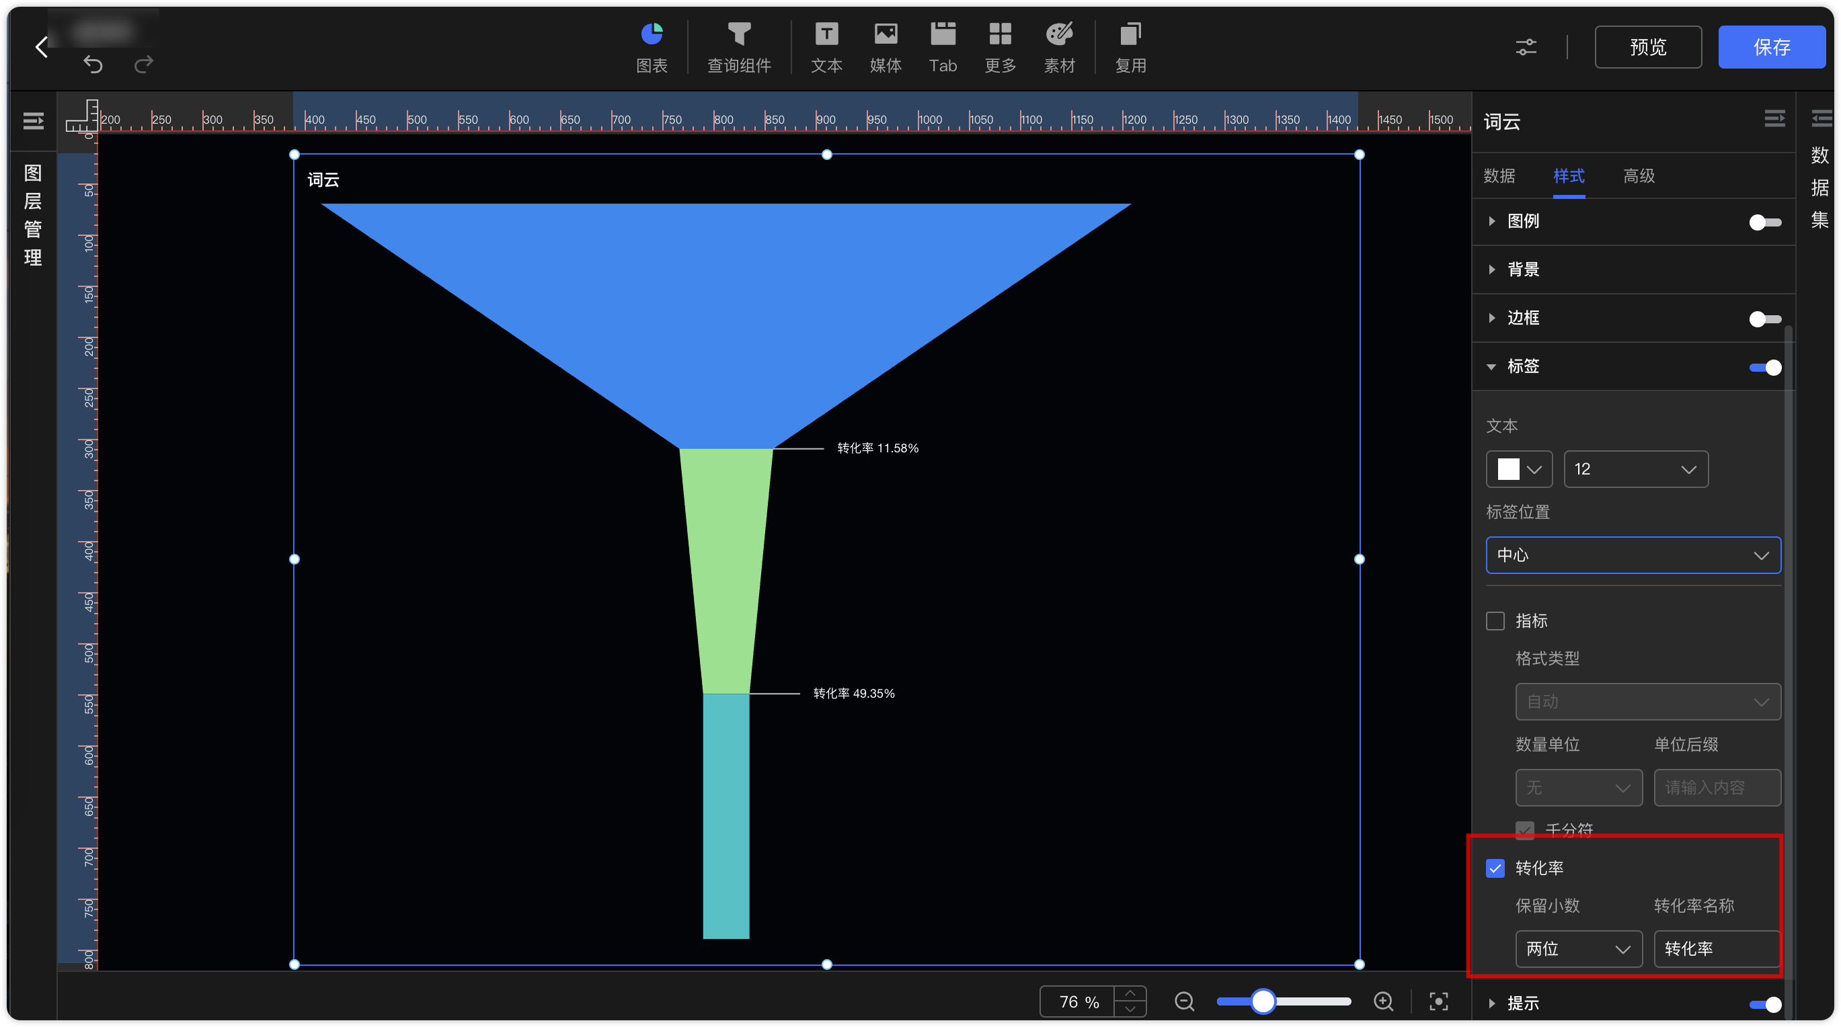Click the undo icon
The image size is (1841, 1027).
pyautogui.click(x=93, y=65)
